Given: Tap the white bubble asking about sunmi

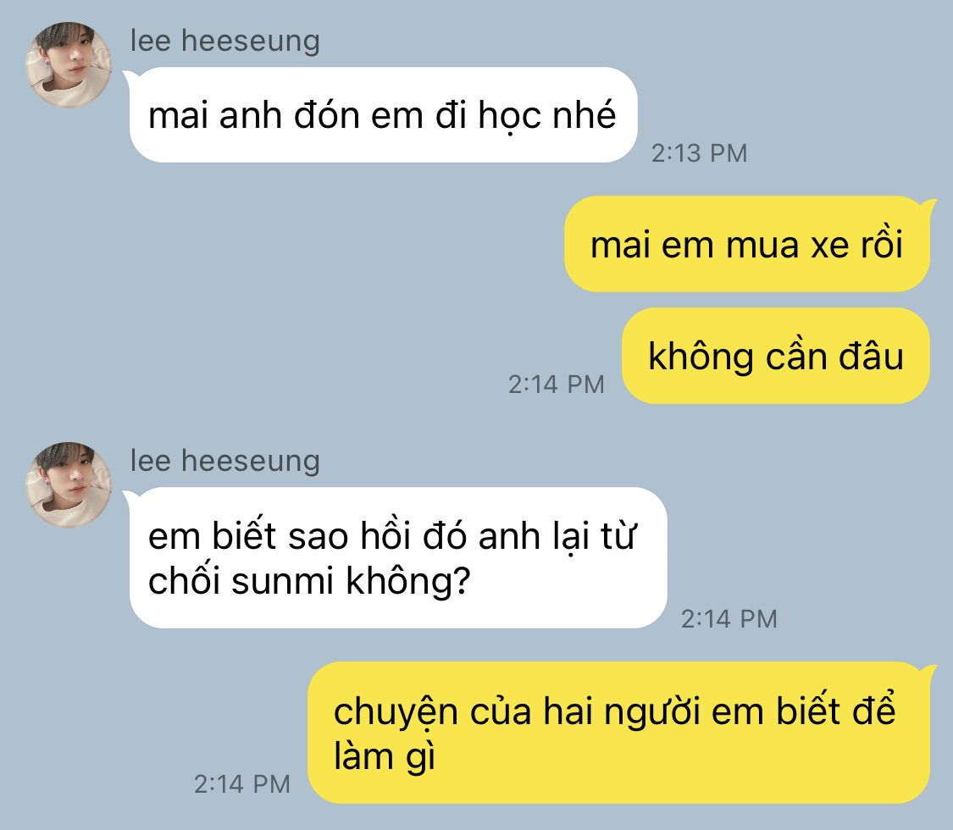Looking at the screenshot, I should [x=398, y=558].
